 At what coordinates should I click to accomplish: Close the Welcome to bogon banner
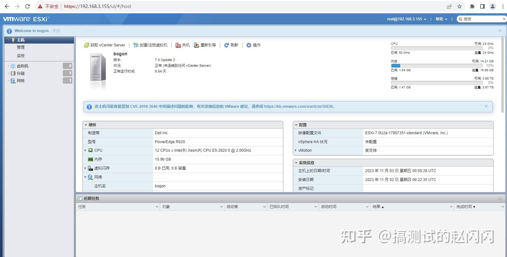(500, 31)
